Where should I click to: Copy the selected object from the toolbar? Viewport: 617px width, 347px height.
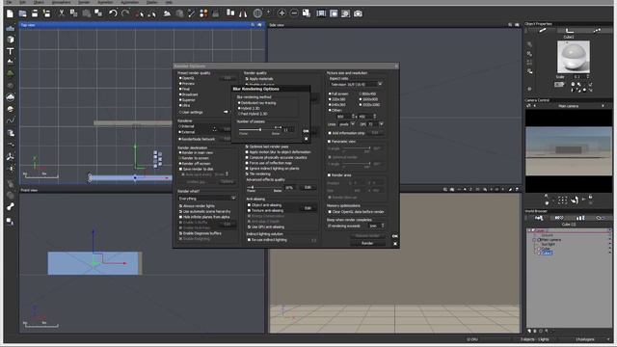[x=73, y=13]
